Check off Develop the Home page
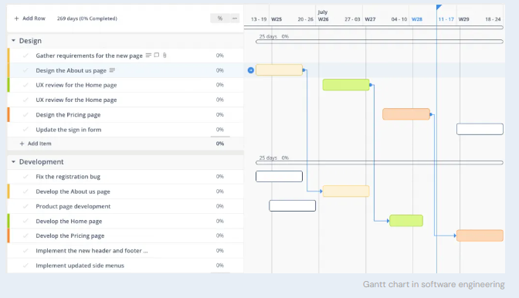The height and width of the screenshot is (298, 519). (25, 221)
